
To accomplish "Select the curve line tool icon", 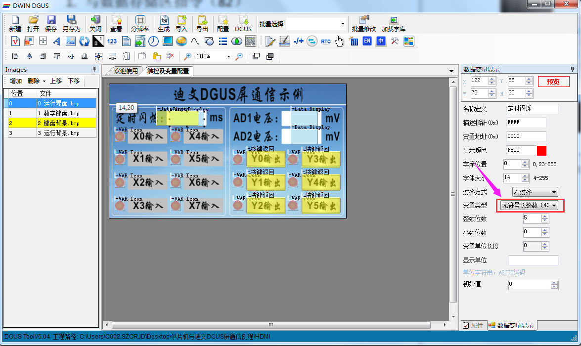I will [195, 41].
